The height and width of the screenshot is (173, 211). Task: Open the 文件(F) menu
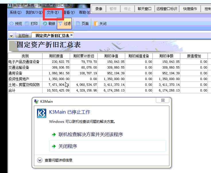click(x=53, y=13)
